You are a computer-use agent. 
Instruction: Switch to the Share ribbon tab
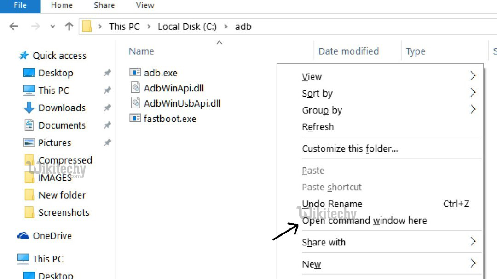click(104, 6)
